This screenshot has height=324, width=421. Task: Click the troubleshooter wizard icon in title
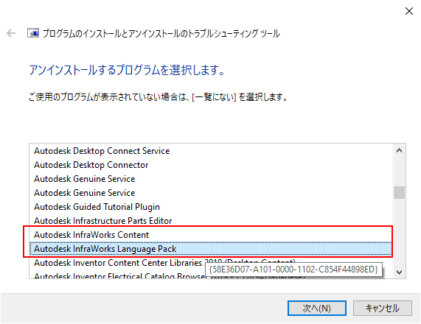click(x=33, y=33)
